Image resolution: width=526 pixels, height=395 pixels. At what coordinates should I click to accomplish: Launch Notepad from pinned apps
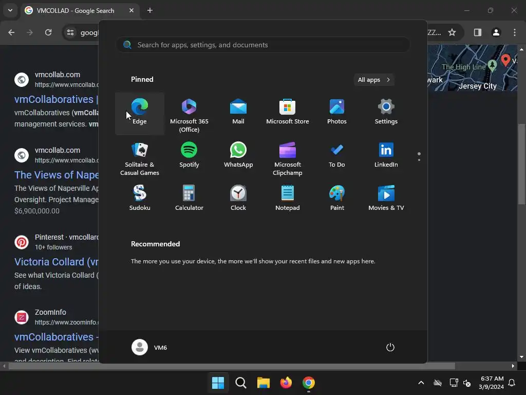click(288, 200)
